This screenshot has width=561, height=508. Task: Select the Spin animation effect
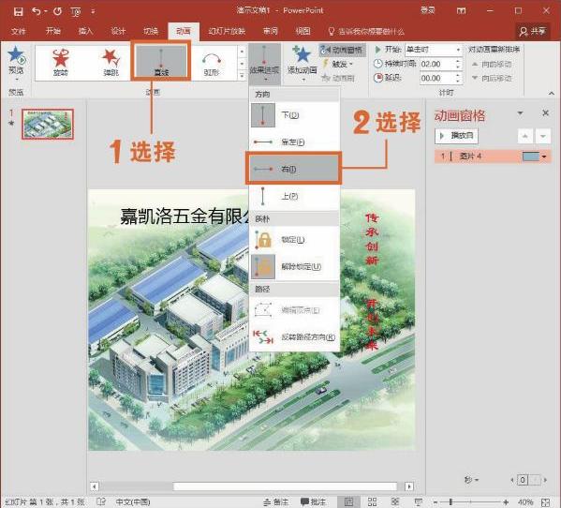click(x=61, y=63)
